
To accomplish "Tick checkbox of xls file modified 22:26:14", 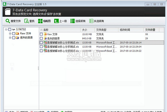I will pyautogui.click(x=41, y=42).
